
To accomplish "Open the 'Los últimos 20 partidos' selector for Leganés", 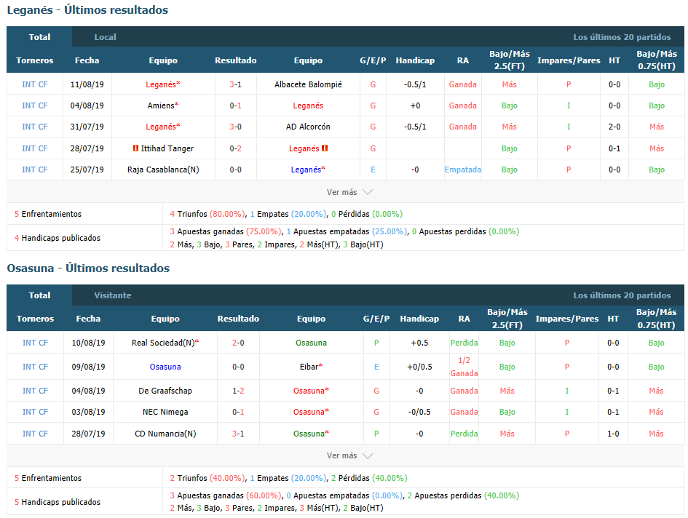I will point(622,37).
